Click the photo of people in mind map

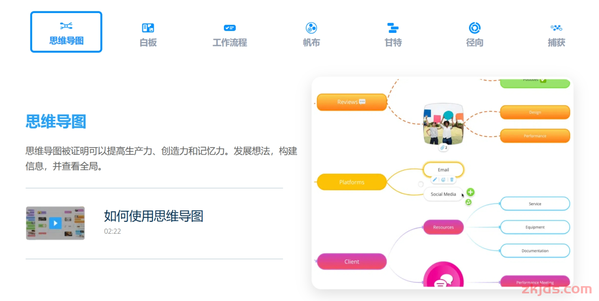[x=443, y=124]
